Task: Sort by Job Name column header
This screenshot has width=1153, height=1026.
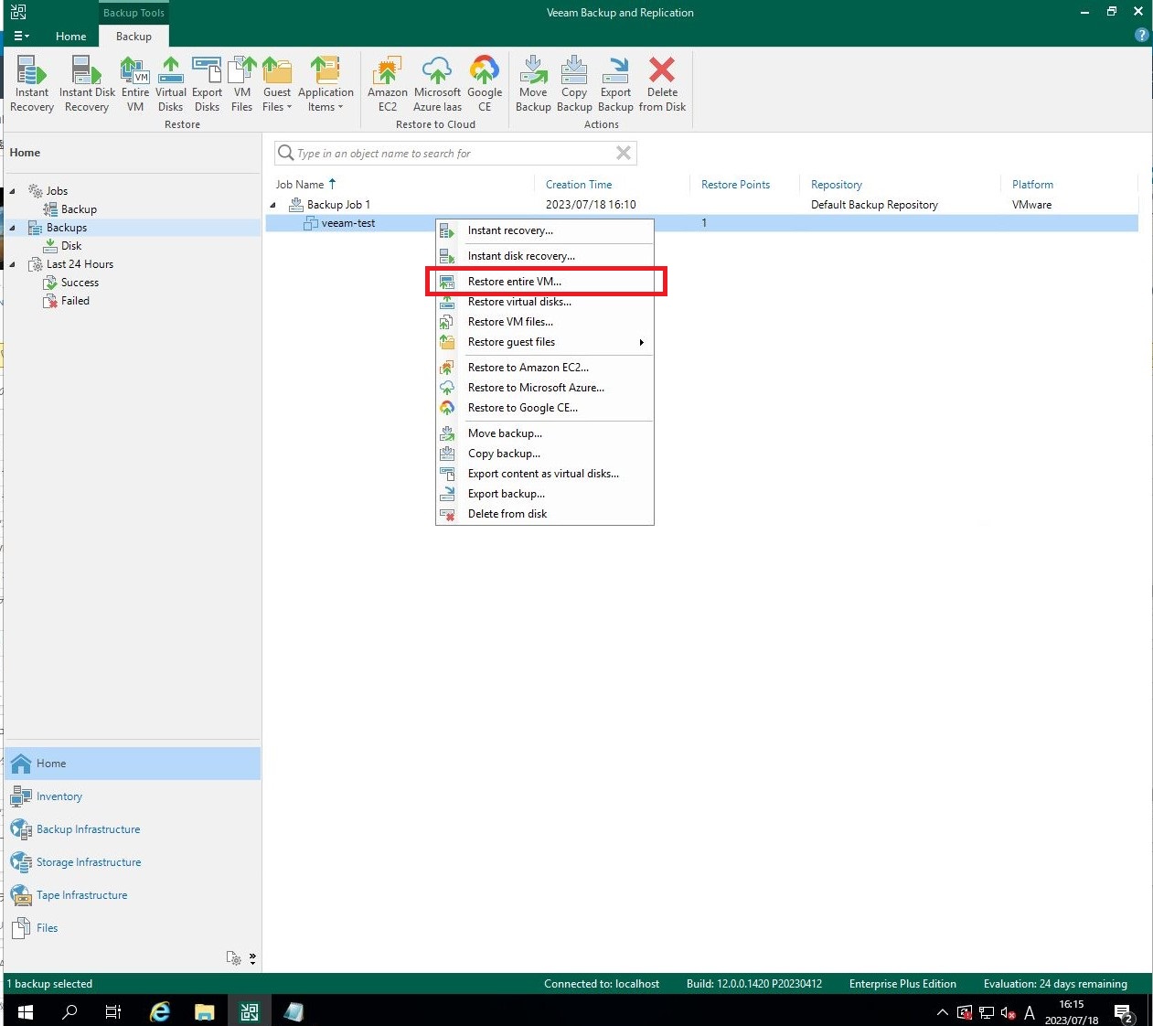Action: click(x=300, y=185)
